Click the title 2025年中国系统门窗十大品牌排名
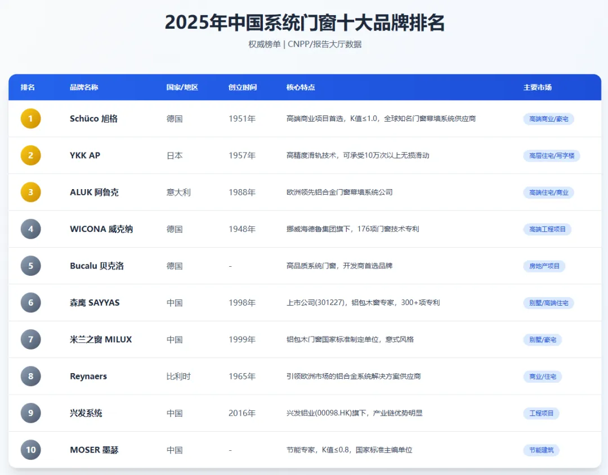The image size is (608, 475). point(305,23)
